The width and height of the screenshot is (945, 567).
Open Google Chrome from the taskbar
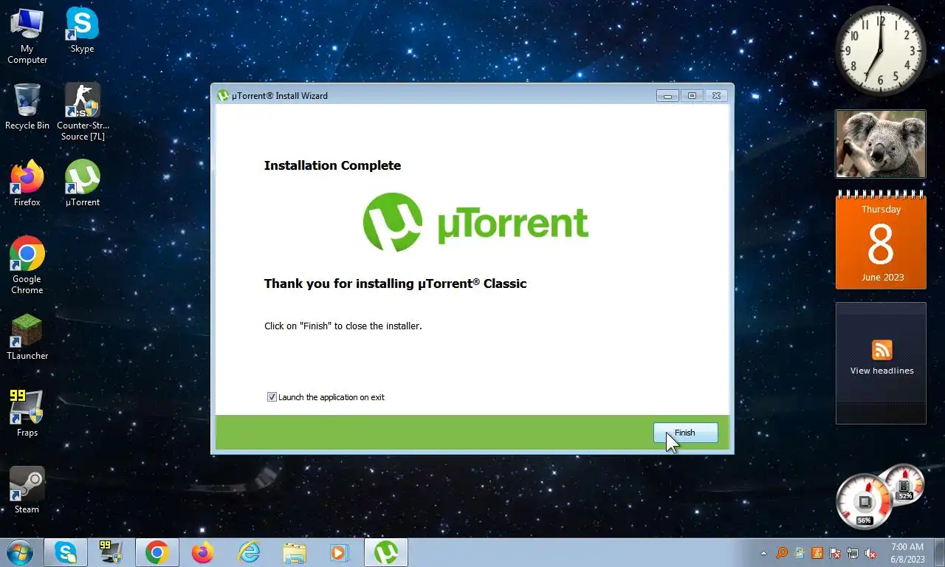[157, 552]
